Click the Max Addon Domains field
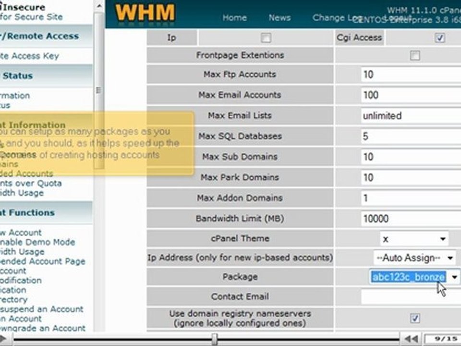The height and width of the screenshot is (346, 461). [411, 198]
